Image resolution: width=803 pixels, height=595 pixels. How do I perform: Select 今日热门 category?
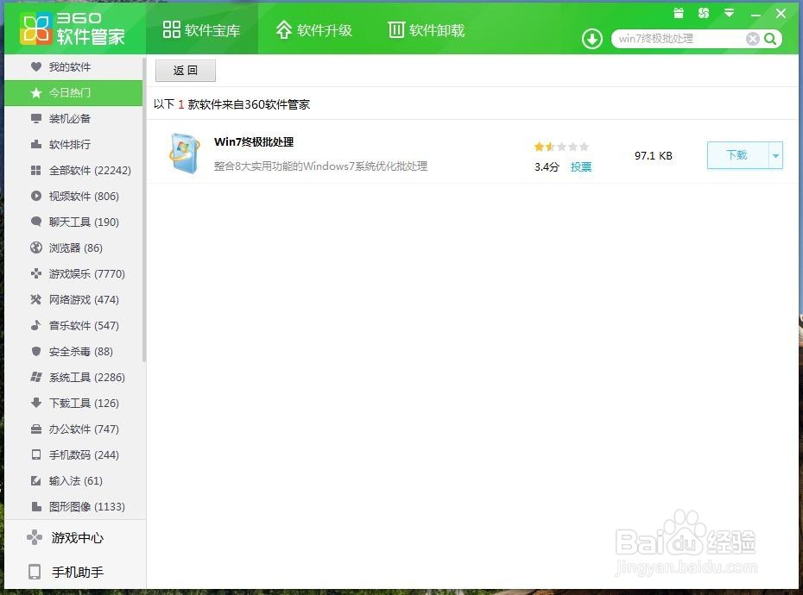click(x=73, y=92)
